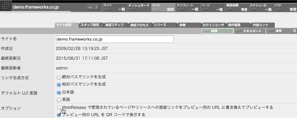297x118 pixels.
Task: Select 相対パスでリンクを生成 radio button
Action: point(59,84)
